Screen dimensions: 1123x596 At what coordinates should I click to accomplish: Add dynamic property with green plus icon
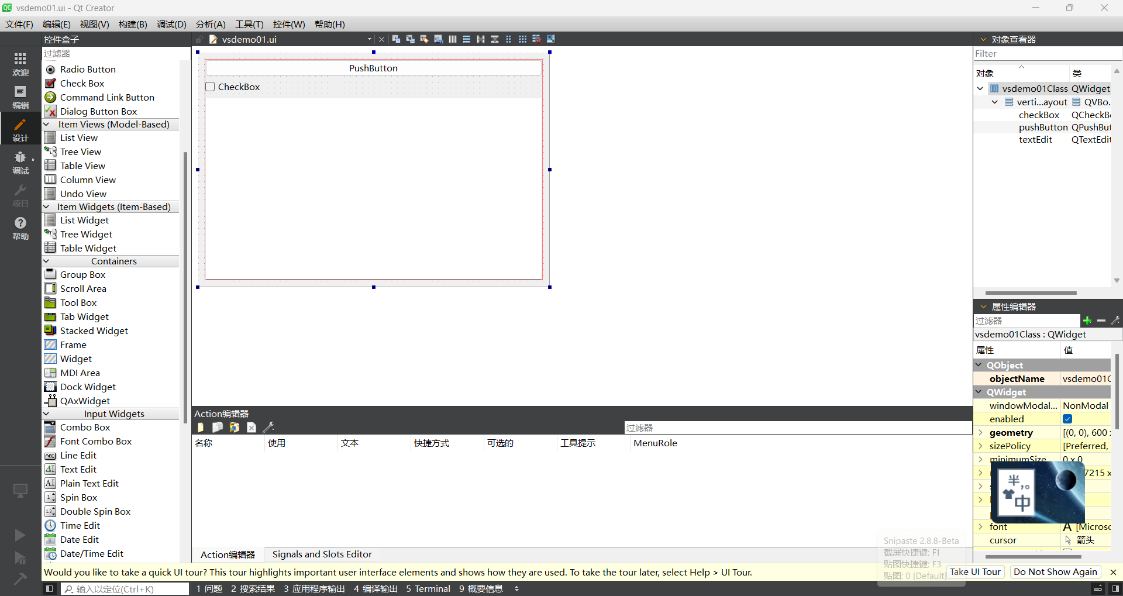1087,321
